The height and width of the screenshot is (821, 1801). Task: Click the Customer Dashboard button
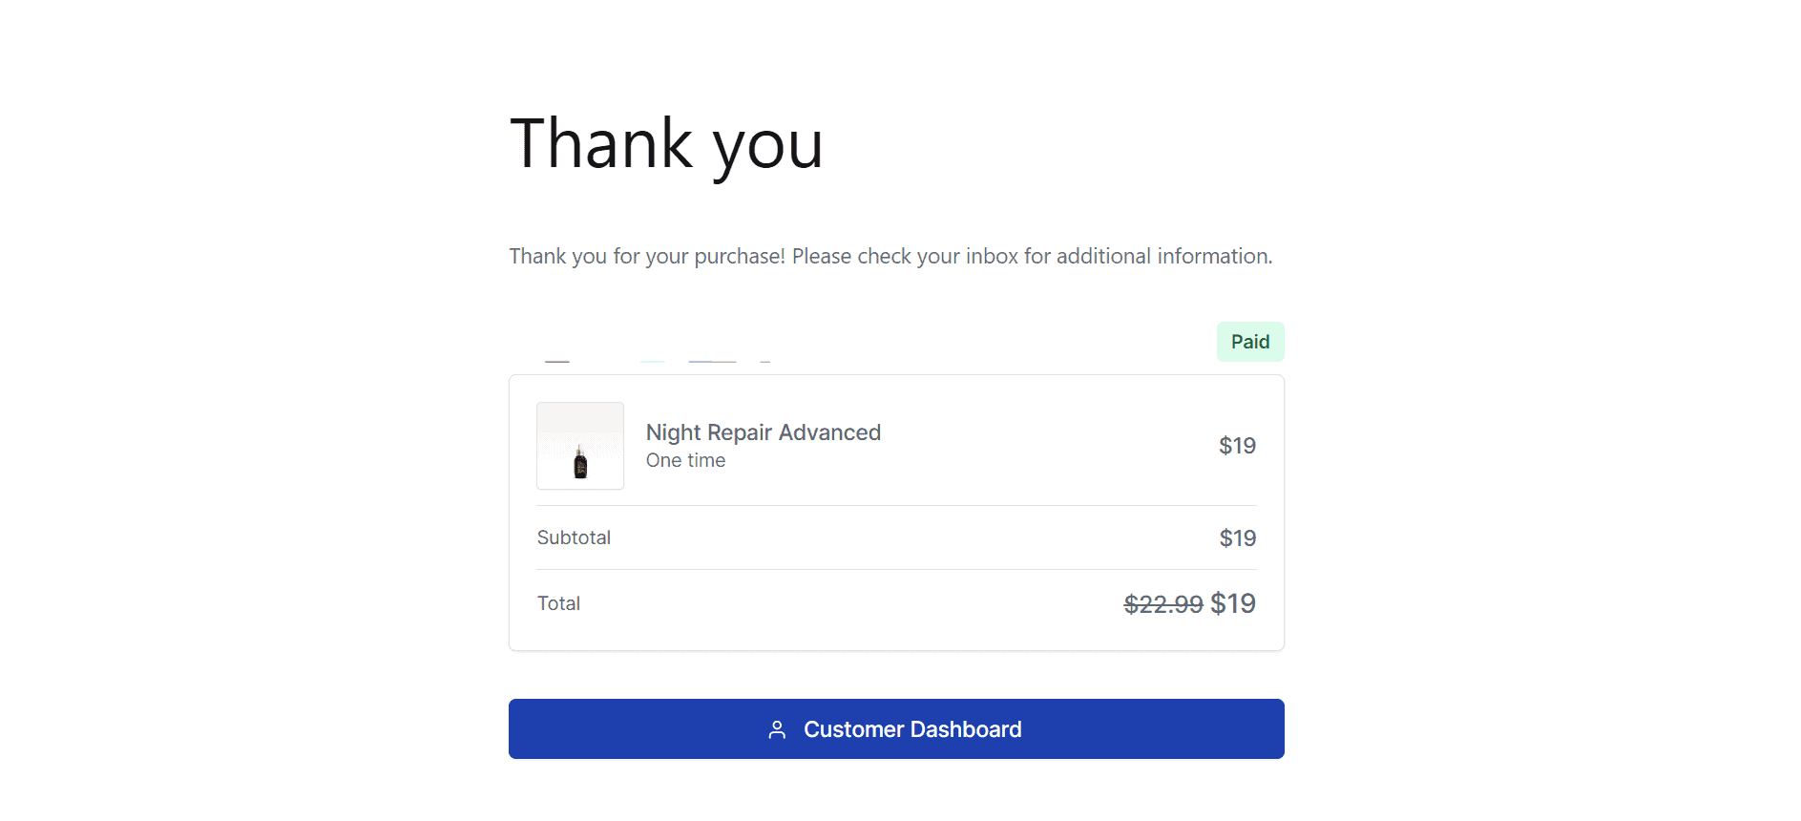click(x=896, y=728)
